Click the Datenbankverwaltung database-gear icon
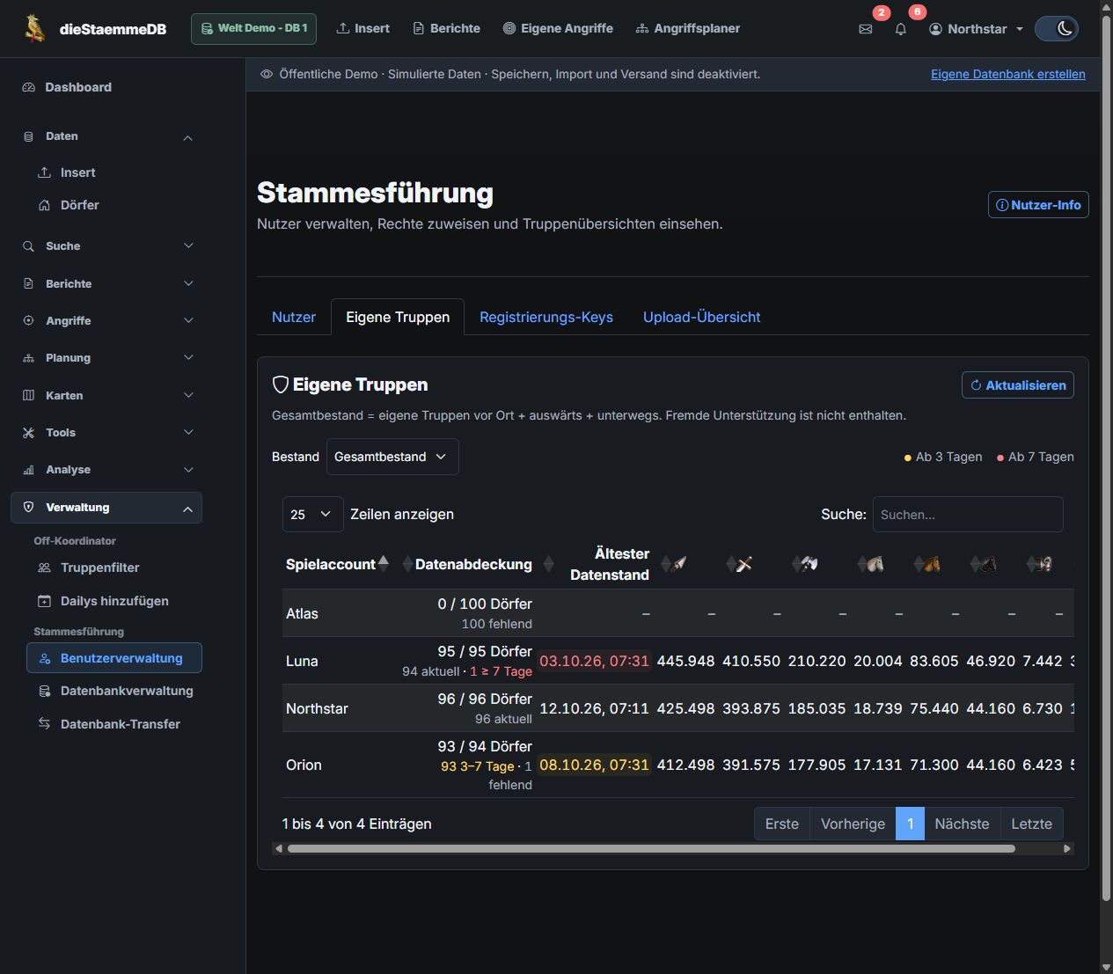Image resolution: width=1113 pixels, height=974 pixels. point(44,692)
